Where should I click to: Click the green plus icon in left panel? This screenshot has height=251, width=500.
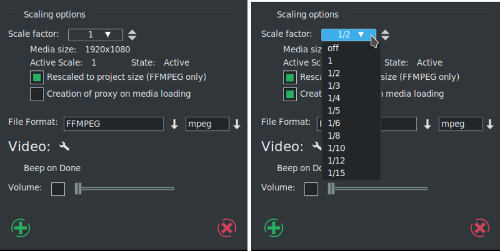coord(21,227)
